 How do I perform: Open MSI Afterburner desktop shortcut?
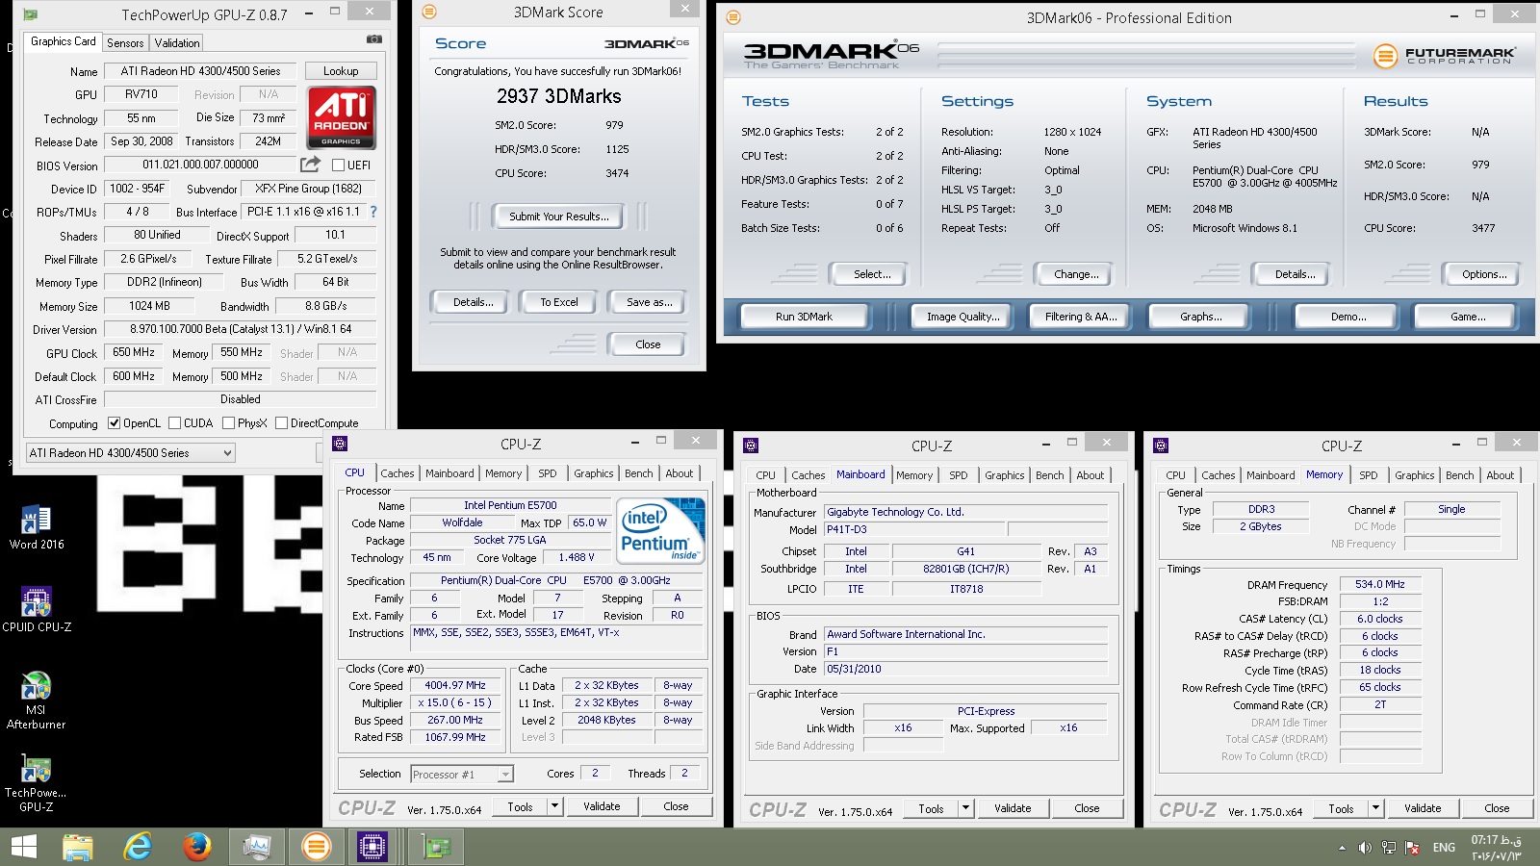pyautogui.click(x=37, y=700)
